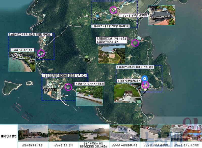Click the magenta circle by label 6
The image size is (202, 148).
(x=68, y=87)
